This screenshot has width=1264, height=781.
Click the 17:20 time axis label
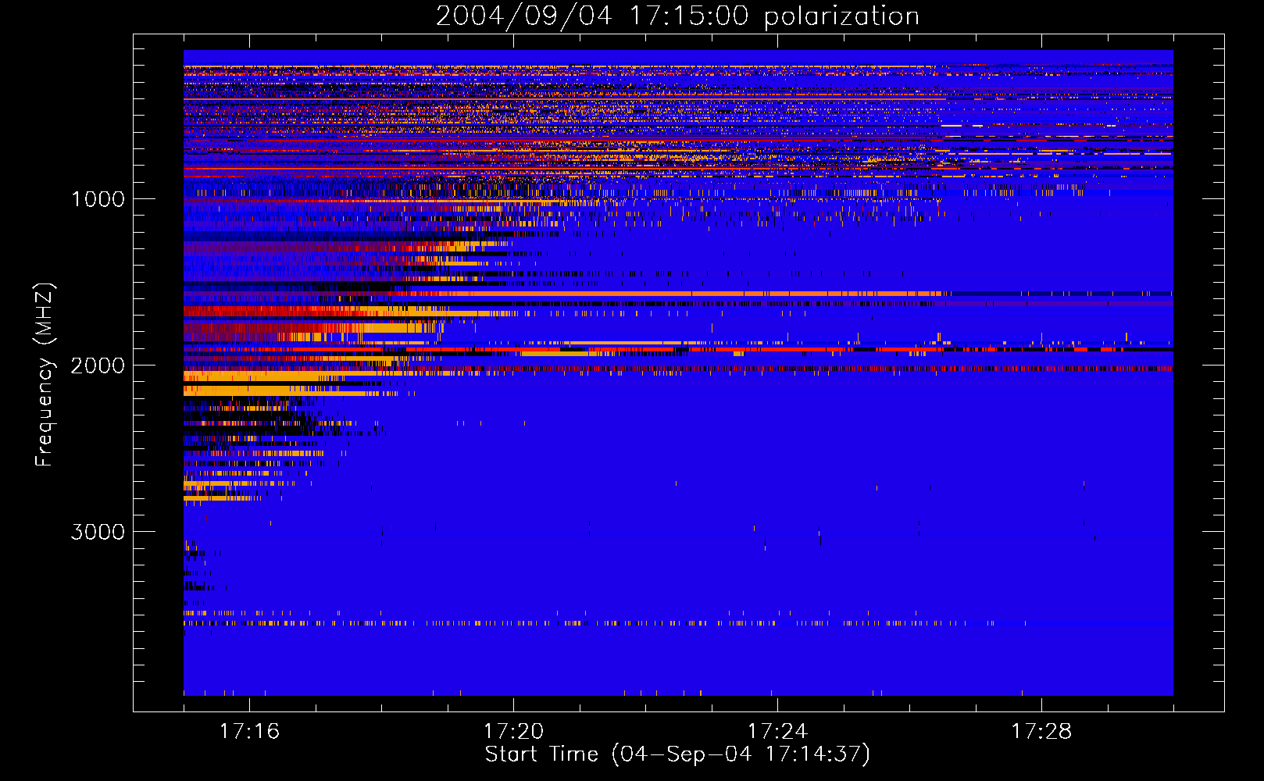point(513,731)
